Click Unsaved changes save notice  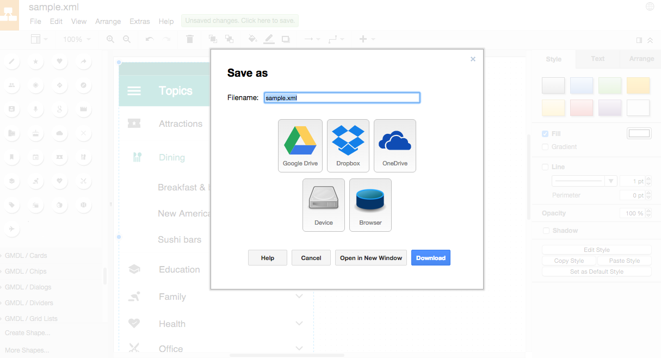coord(240,21)
